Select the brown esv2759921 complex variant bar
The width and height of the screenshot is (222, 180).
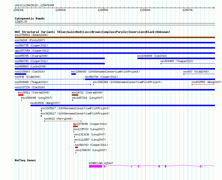pos(115,37)
